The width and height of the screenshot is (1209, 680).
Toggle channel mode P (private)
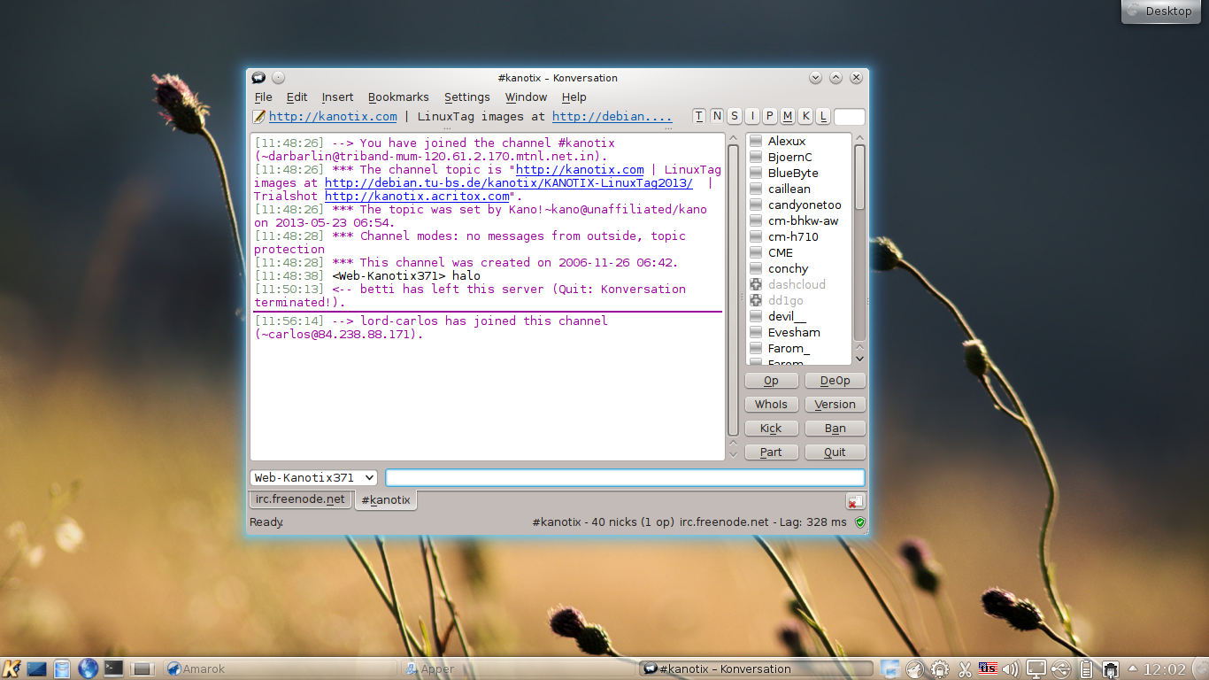[770, 117]
